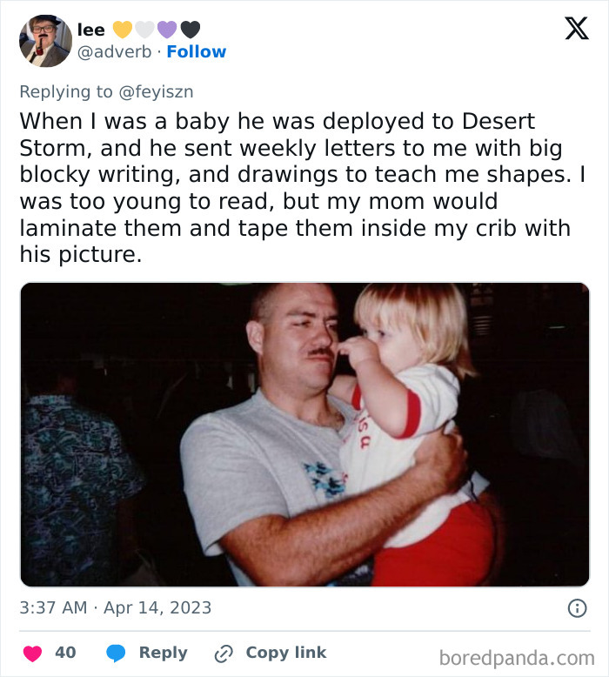This screenshot has height=677, width=609.
Task: Click the Copy link text
Action: click(286, 653)
